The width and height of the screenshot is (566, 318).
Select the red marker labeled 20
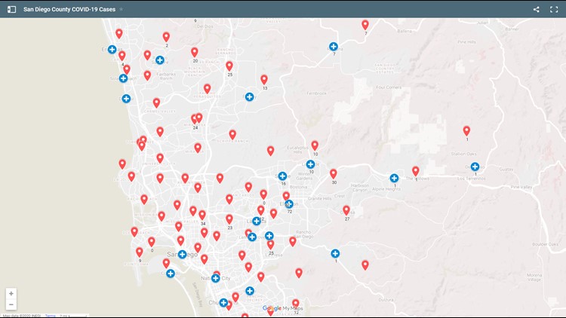195,52
